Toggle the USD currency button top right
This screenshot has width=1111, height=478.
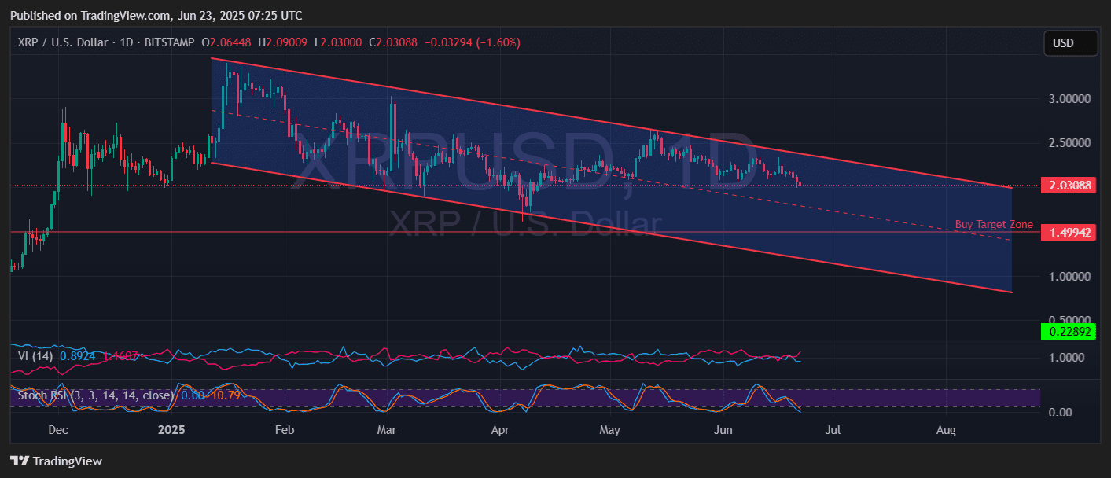[1070, 43]
